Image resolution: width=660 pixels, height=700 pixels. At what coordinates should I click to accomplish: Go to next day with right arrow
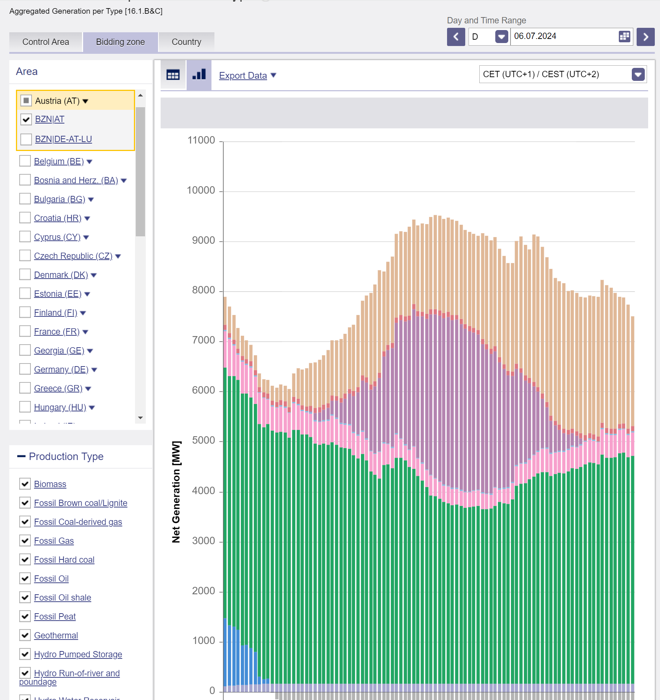646,37
